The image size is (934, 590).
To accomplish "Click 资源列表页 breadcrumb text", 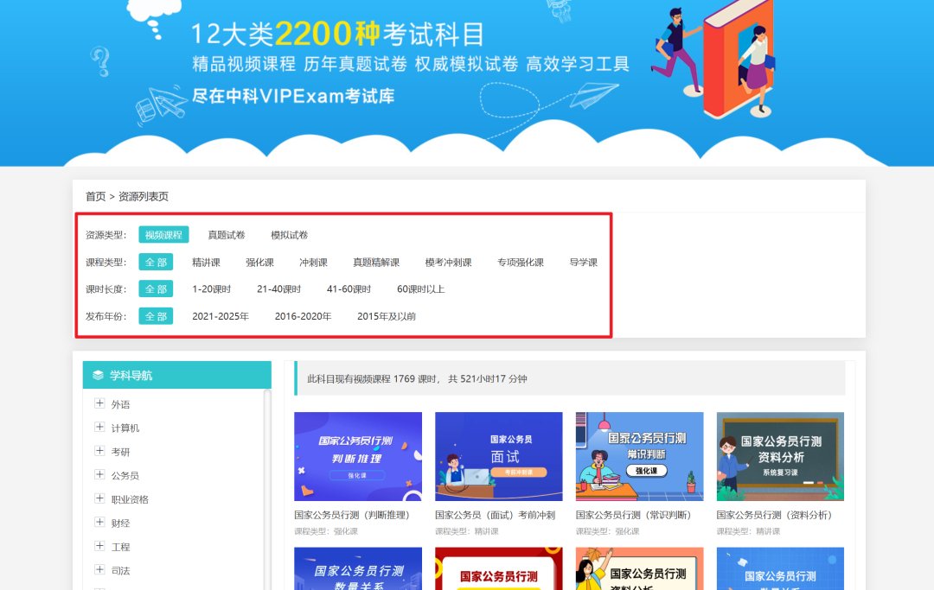I will tap(144, 196).
